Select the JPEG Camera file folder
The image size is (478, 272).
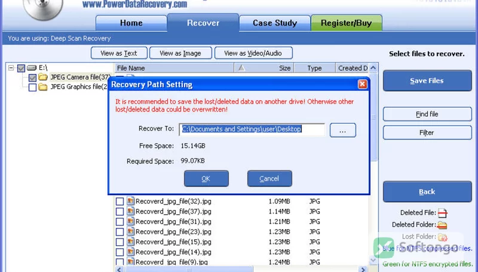tap(80, 77)
